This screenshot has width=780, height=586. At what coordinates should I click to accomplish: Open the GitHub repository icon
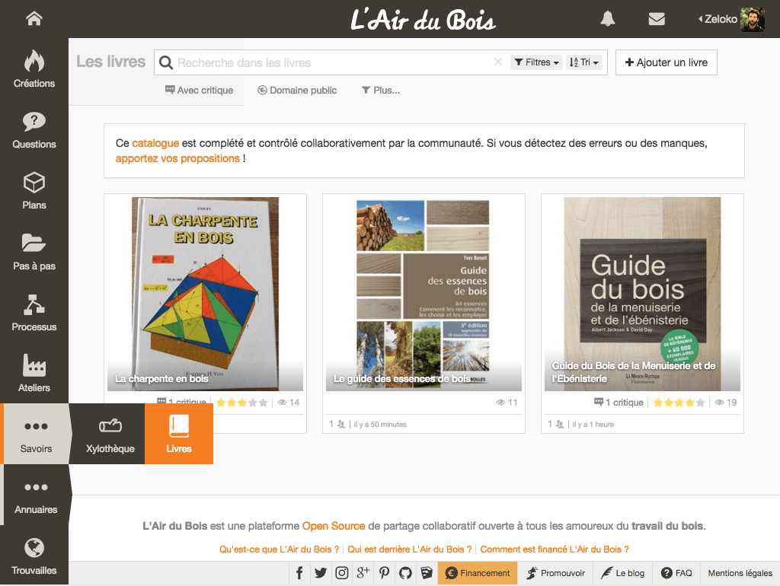(405, 573)
